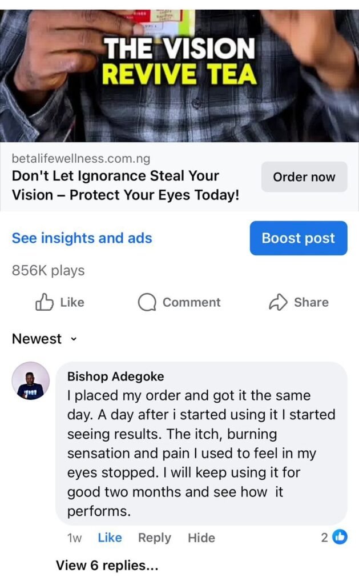The height and width of the screenshot is (585, 359).
Task: Expand View 6 replies
Action: tap(107, 566)
